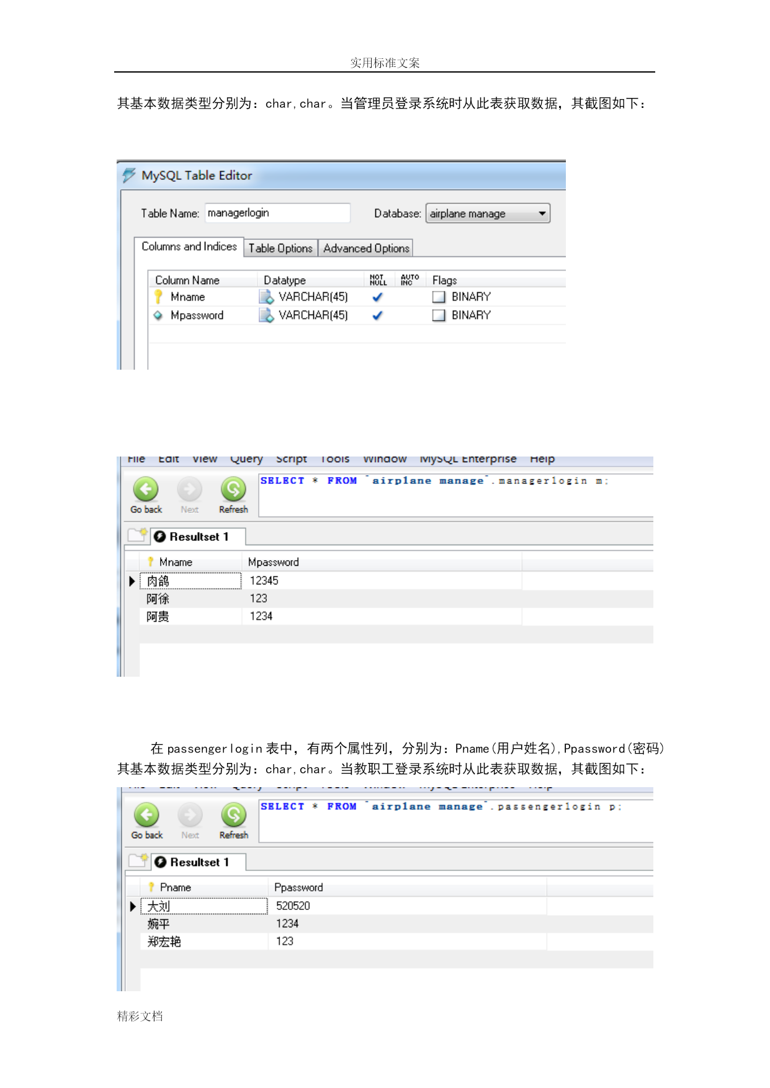Switch to Columns and Indices tab
The image size is (770, 1088).
click(x=189, y=246)
